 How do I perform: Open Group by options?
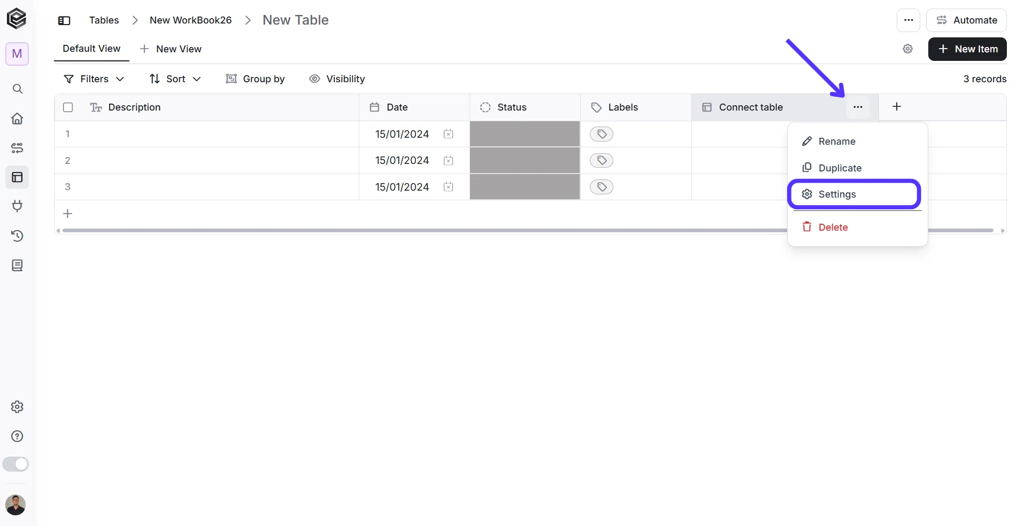coord(256,79)
